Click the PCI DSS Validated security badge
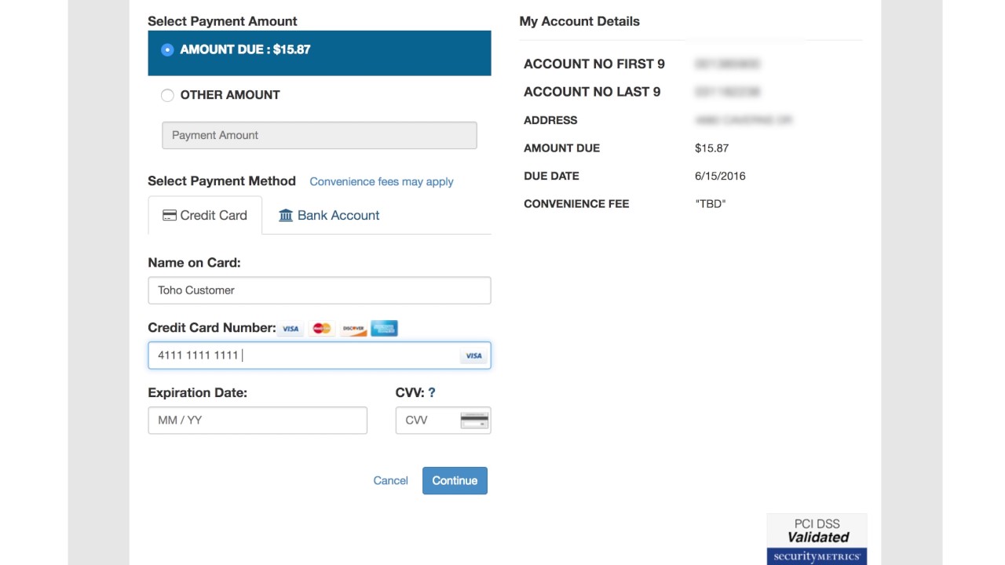This screenshot has width=1005, height=565. pos(817,539)
